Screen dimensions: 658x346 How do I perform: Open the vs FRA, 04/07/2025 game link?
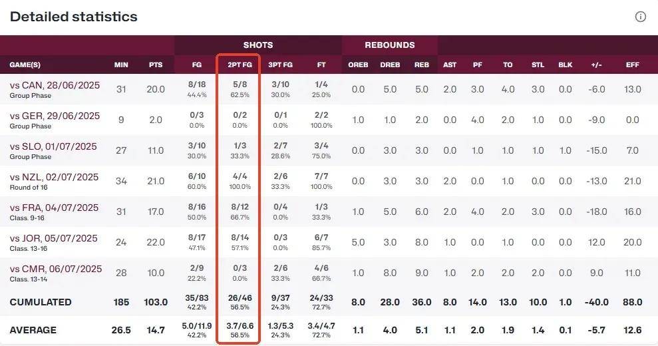click(x=53, y=208)
